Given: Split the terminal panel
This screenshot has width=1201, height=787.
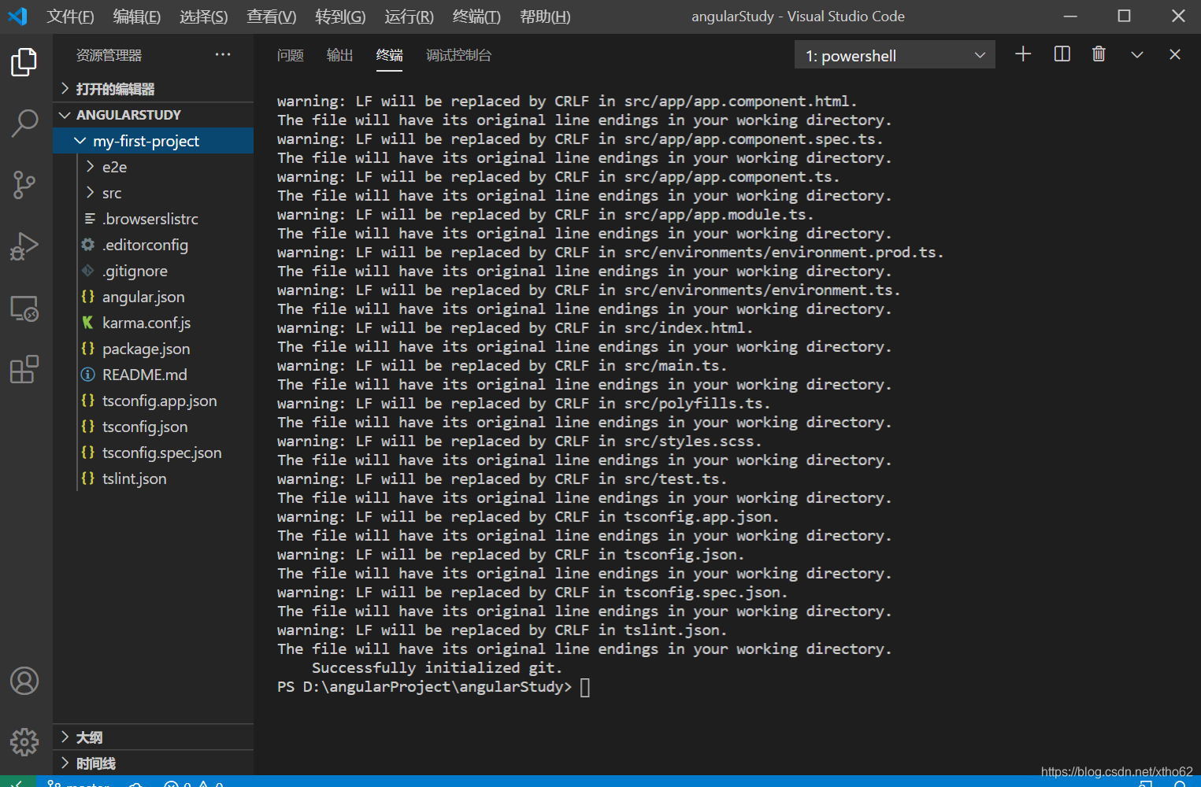Looking at the screenshot, I should 1062,54.
